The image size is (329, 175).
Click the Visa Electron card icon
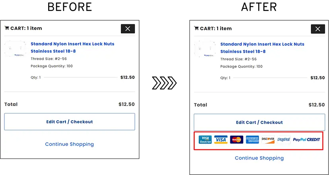pyautogui.click(x=205, y=140)
